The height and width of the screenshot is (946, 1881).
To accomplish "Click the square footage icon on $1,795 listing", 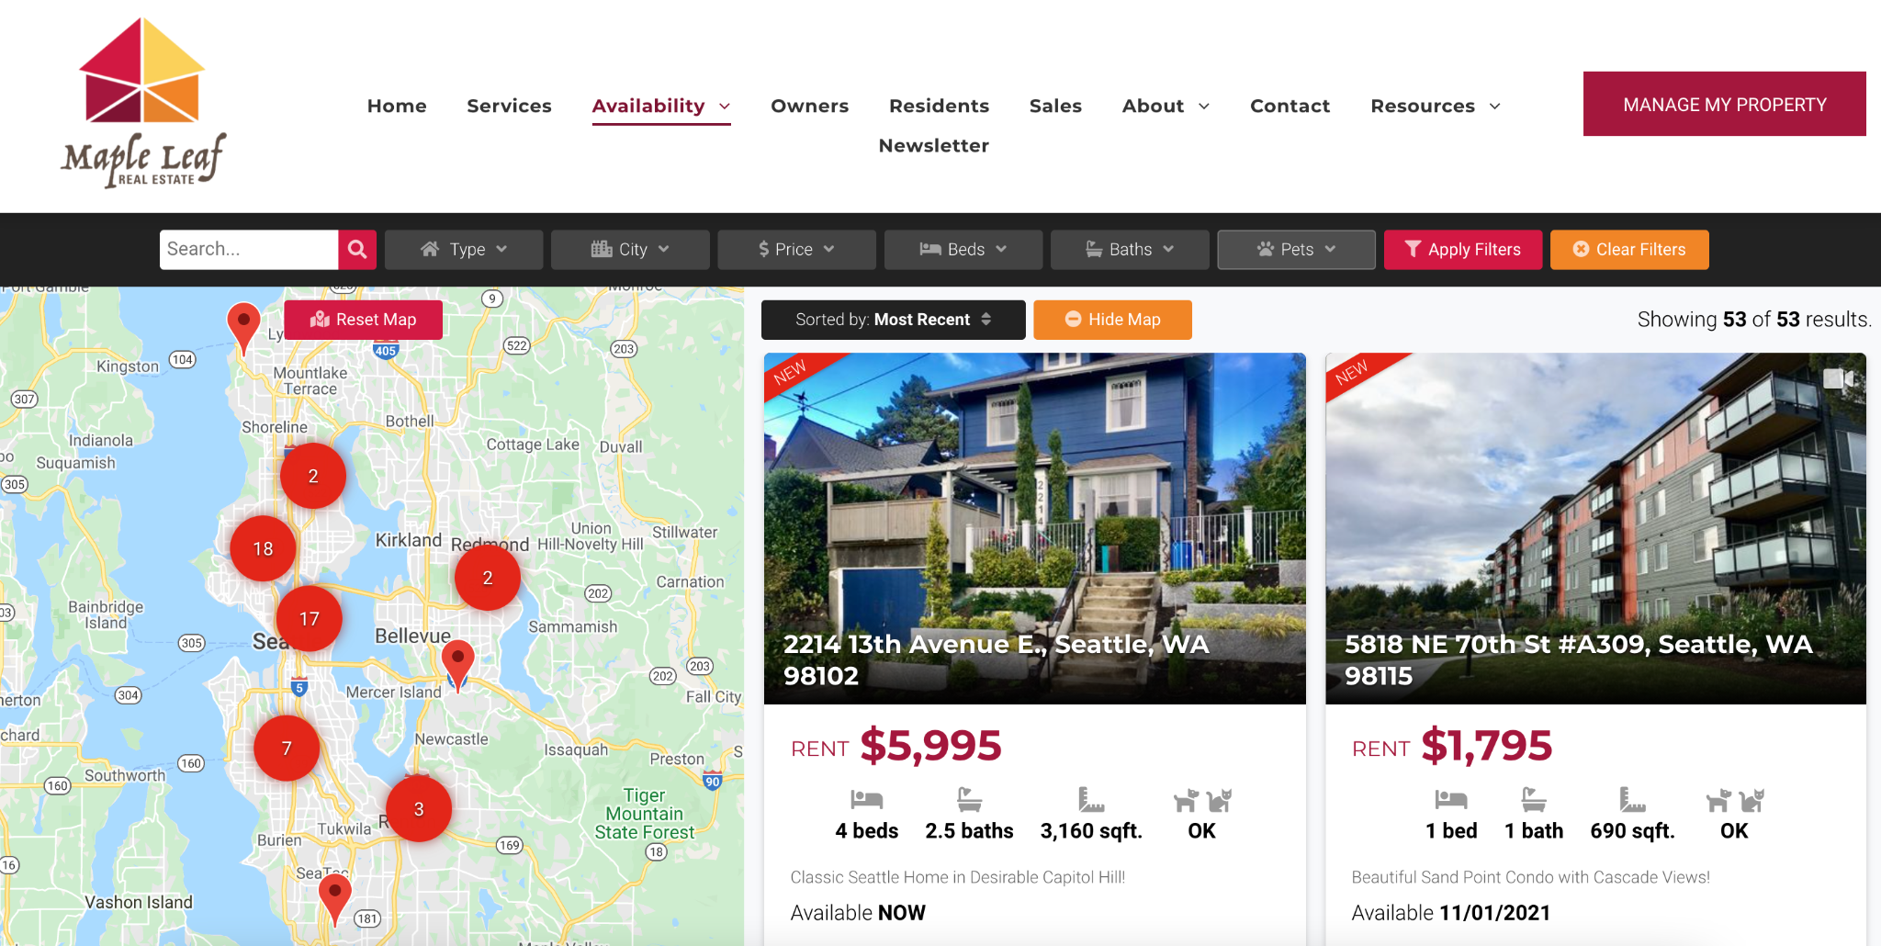I will pos(1632,800).
